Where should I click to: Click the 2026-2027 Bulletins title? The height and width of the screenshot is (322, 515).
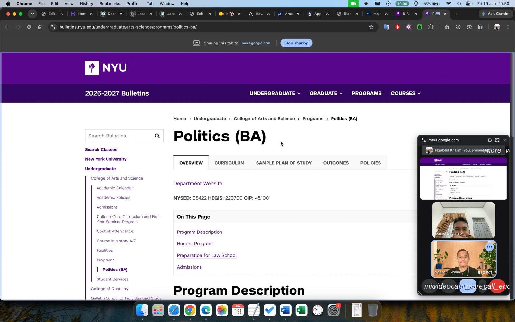pyautogui.click(x=117, y=93)
